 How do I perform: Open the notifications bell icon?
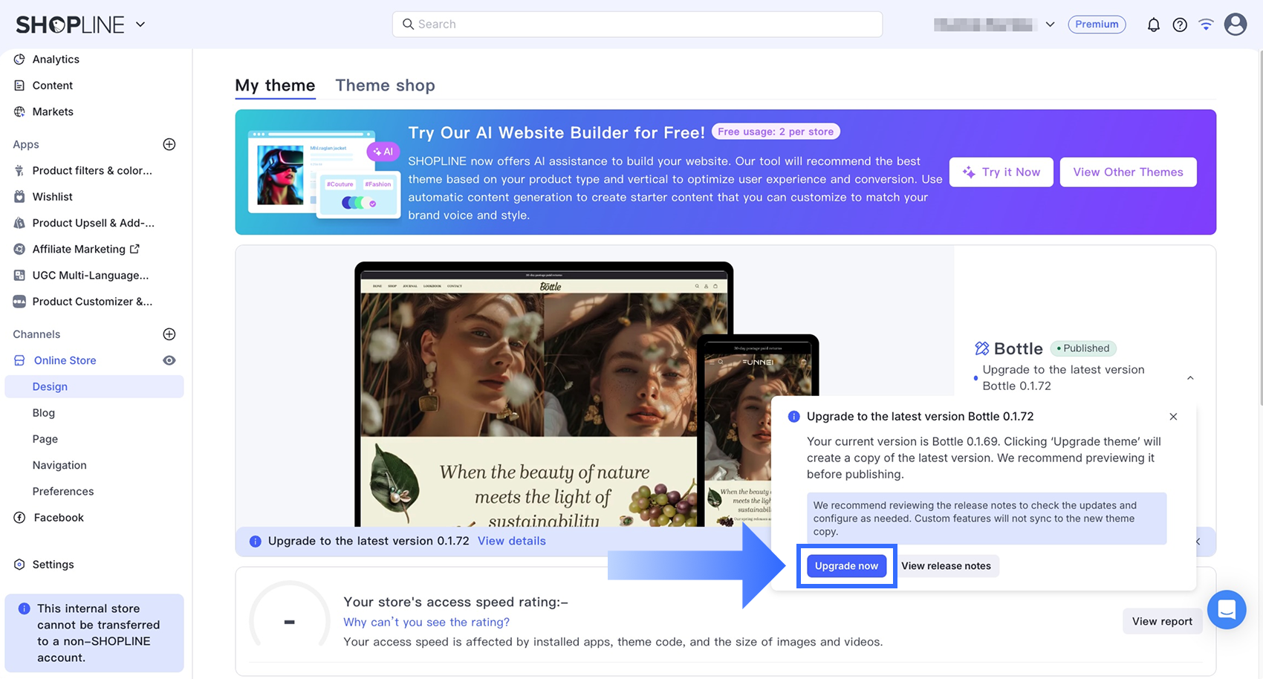pyautogui.click(x=1153, y=25)
